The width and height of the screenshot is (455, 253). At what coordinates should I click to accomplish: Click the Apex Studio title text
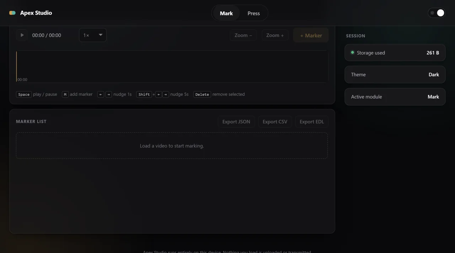pyautogui.click(x=36, y=13)
